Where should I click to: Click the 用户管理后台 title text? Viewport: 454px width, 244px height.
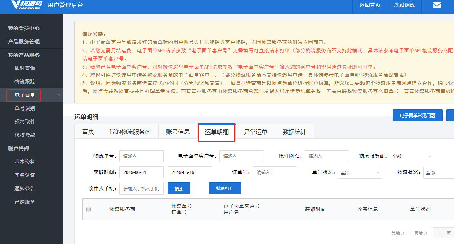tap(65, 5)
